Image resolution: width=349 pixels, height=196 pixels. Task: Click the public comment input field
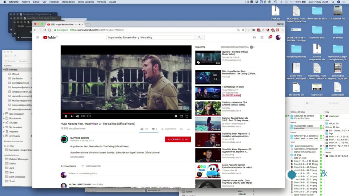point(129,173)
